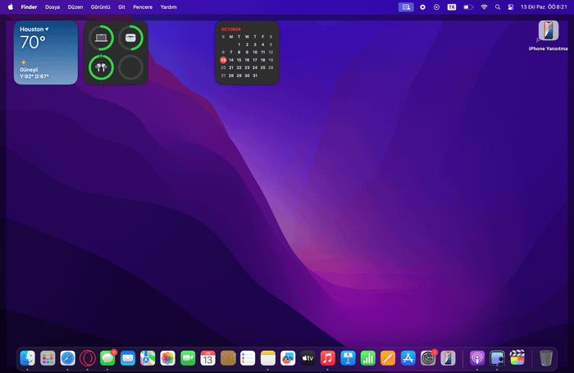Click the AirPods charging battery ring

pos(102,67)
